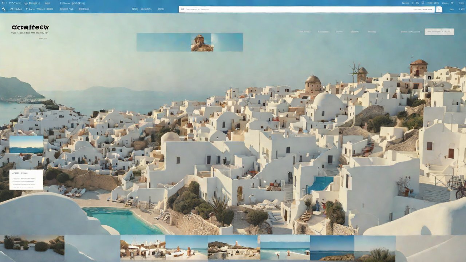The height and width of the screenshot is (262, 466).
Task: Open the hilltop building thumbnail in bottom strip
Action: (x=234, y=247)
